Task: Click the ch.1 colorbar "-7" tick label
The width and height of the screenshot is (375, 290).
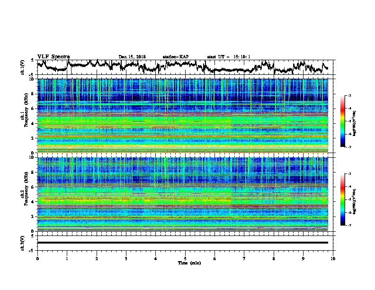Action: tap(349, 147)
